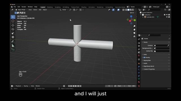Click the pan hand viewport icon
This screenshot has height=101, width=181.
pos(134,29)
